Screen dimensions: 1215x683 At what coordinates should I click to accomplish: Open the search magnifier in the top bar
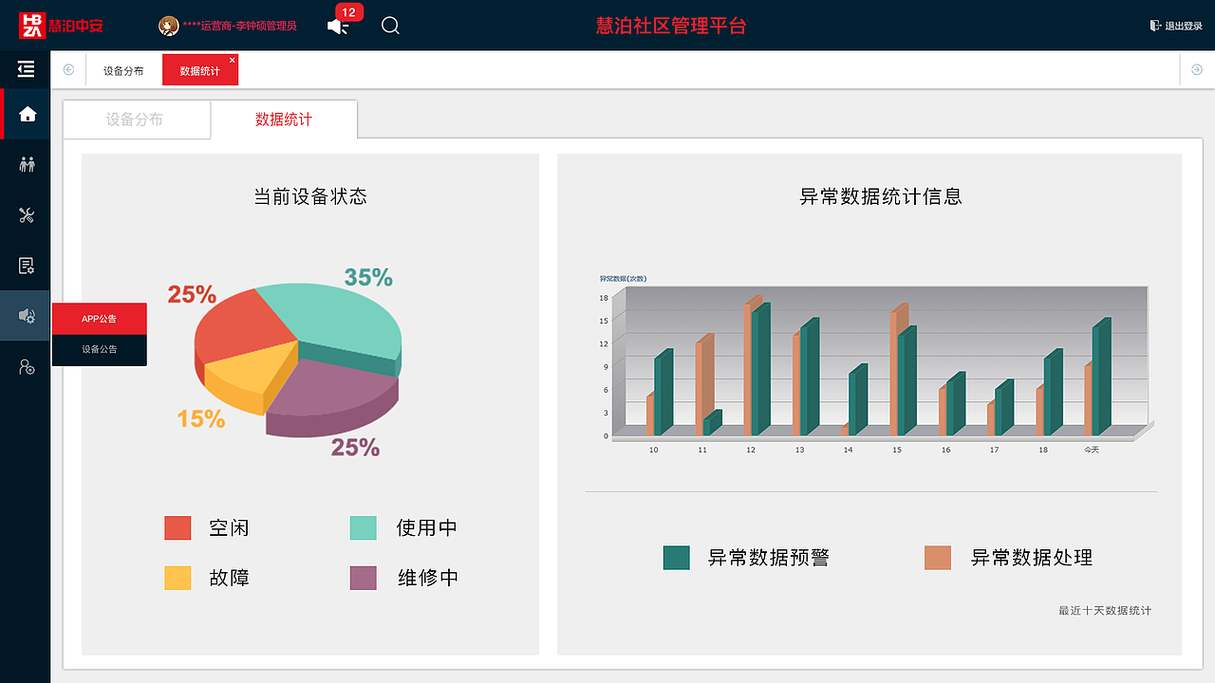pos(390,26)
